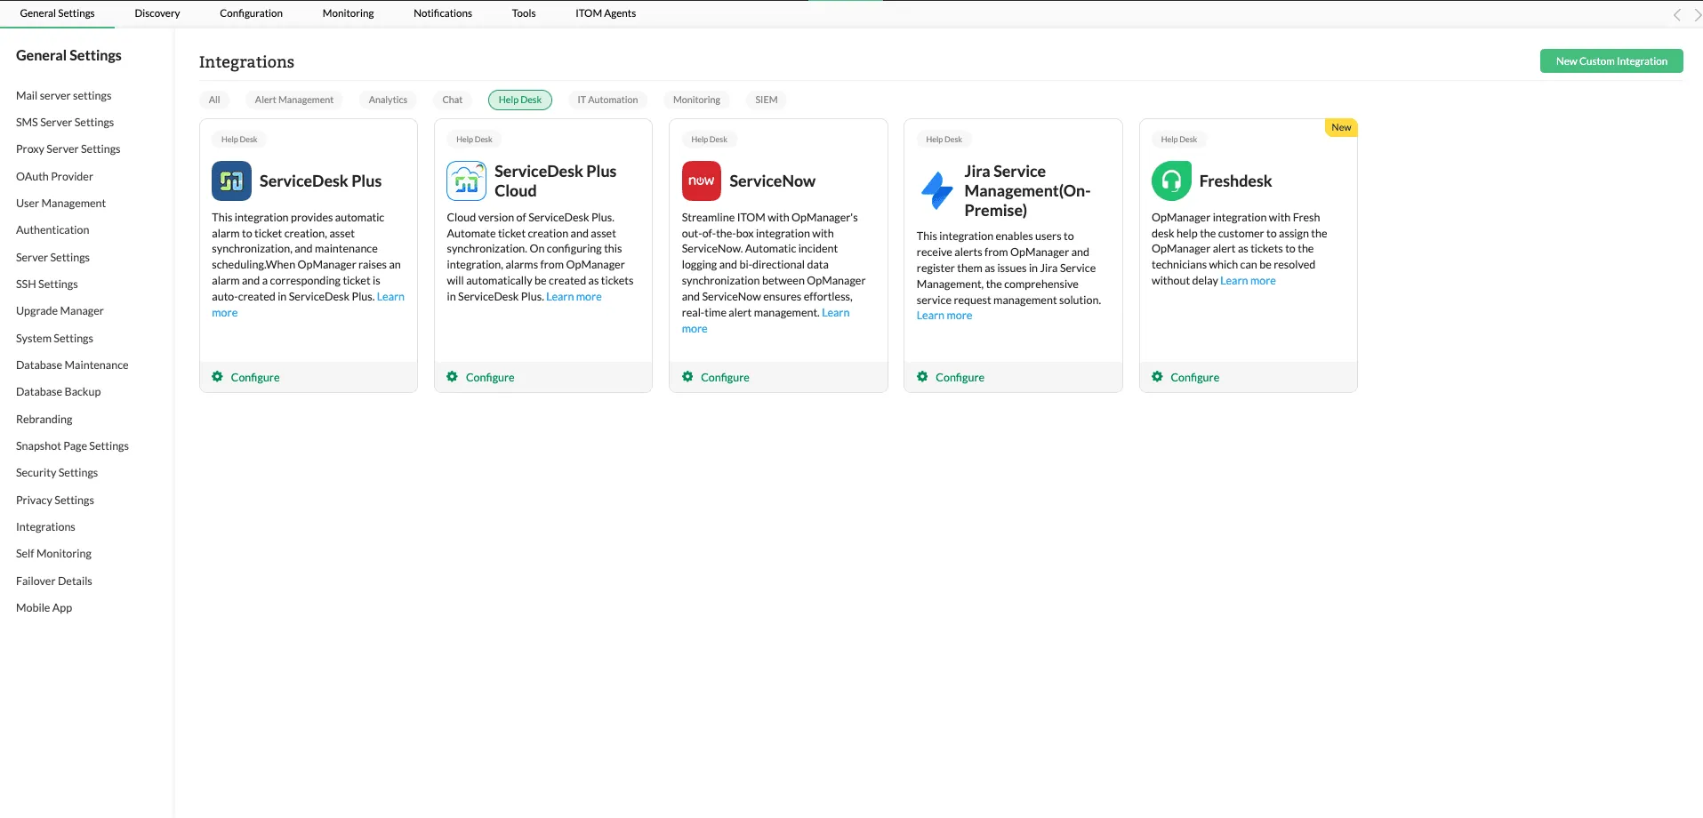
Task: Select the Help Desk filter chip
Action: pyautogui.click(x=520, y=100)
